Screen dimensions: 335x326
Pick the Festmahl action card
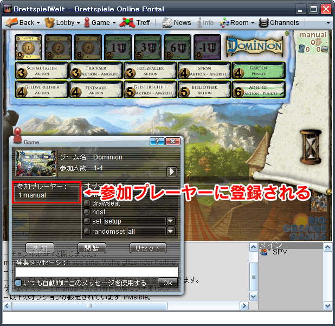tap(96, 90)
